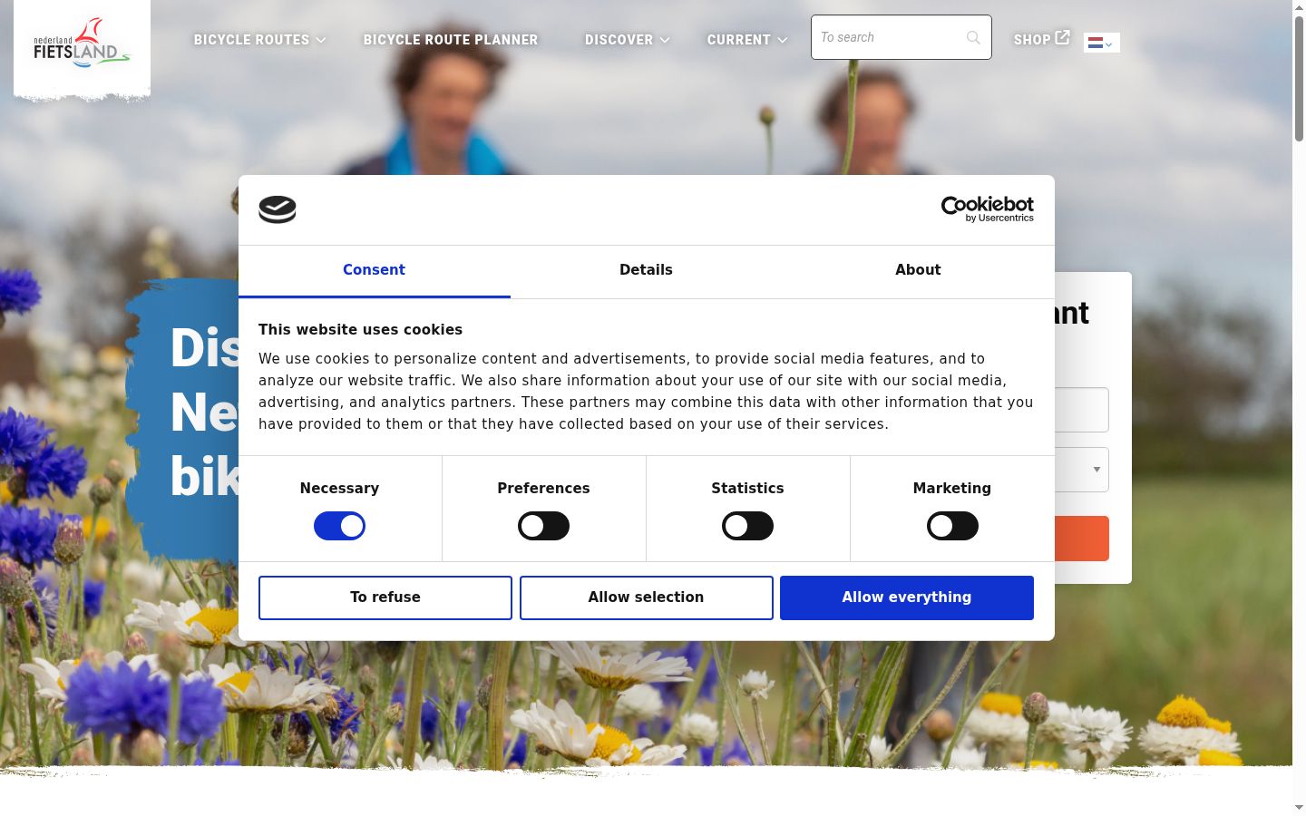
Task: Expand the Current menu
Action: [x=747, y=40]
